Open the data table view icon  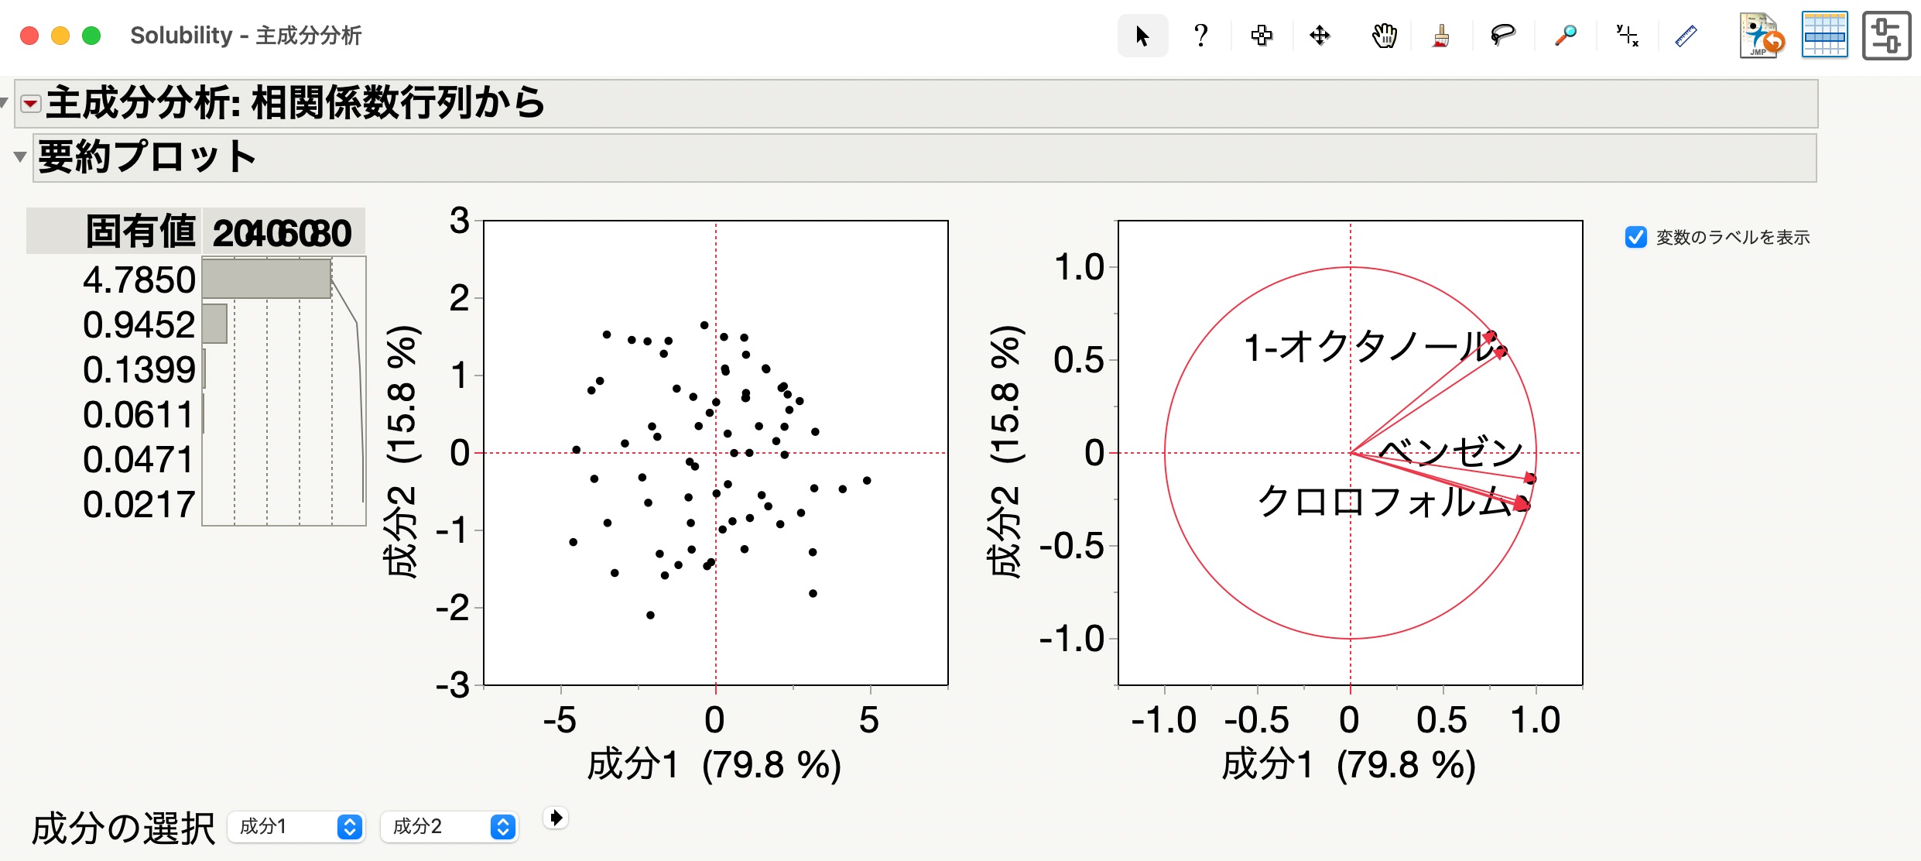tap(1824, 35)
